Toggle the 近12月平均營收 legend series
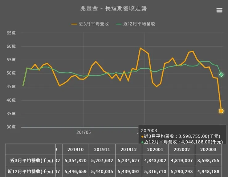 (x=136, y=24)
